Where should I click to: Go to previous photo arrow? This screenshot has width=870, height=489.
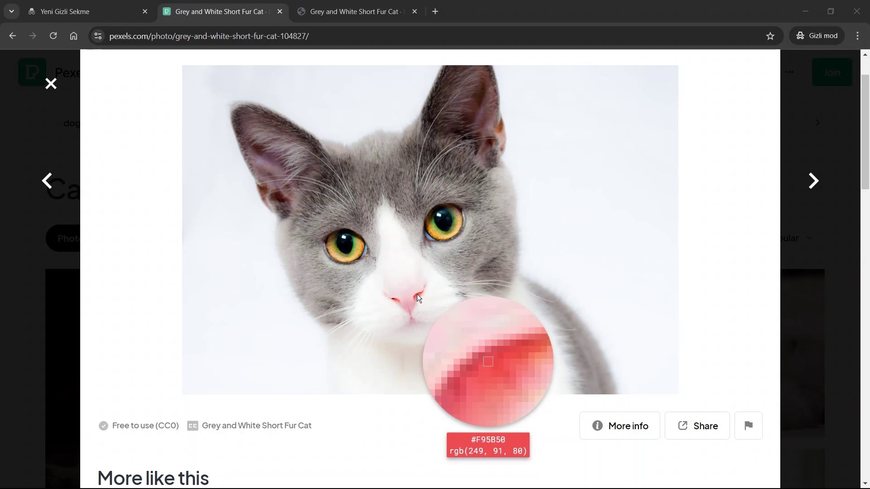coord(47,181)
